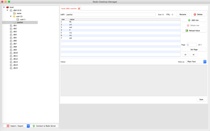Click the database icon for db11

11,56
